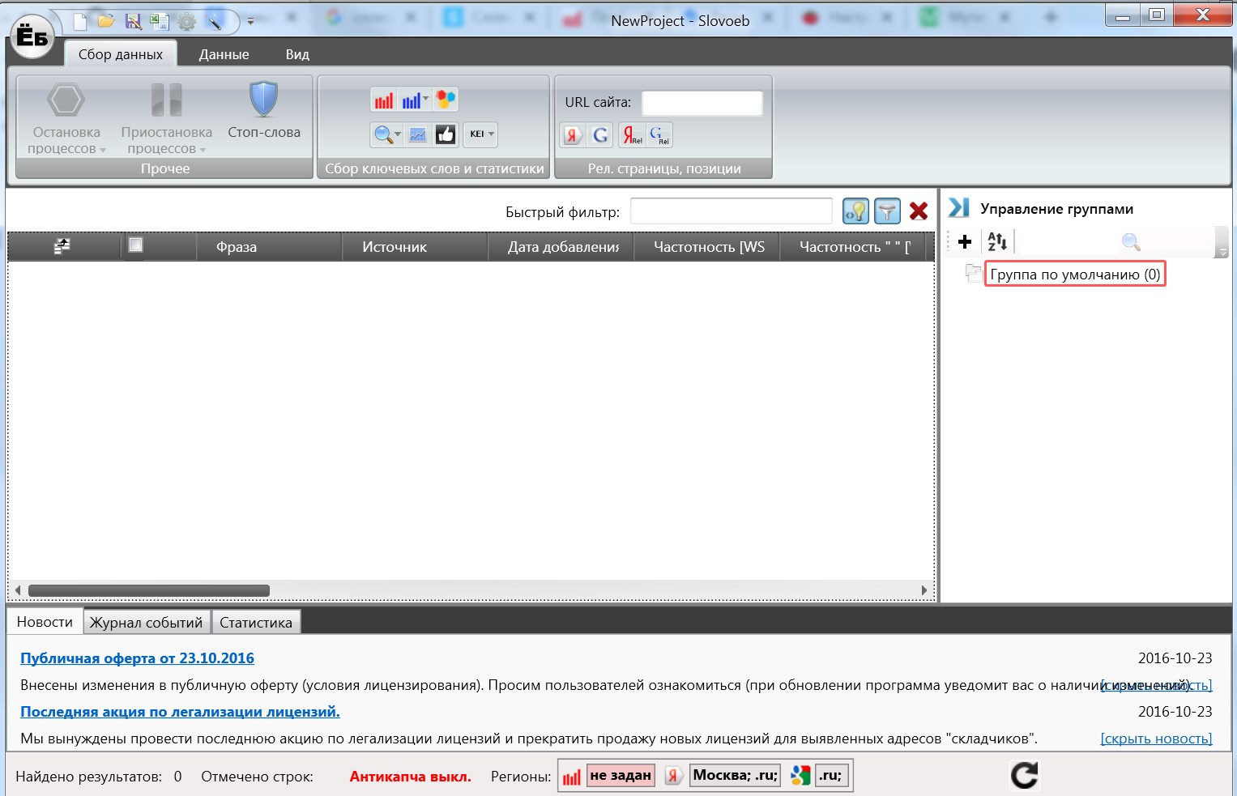
Task: Click the Yandex region icon in status bar
Action: [672, 776]
